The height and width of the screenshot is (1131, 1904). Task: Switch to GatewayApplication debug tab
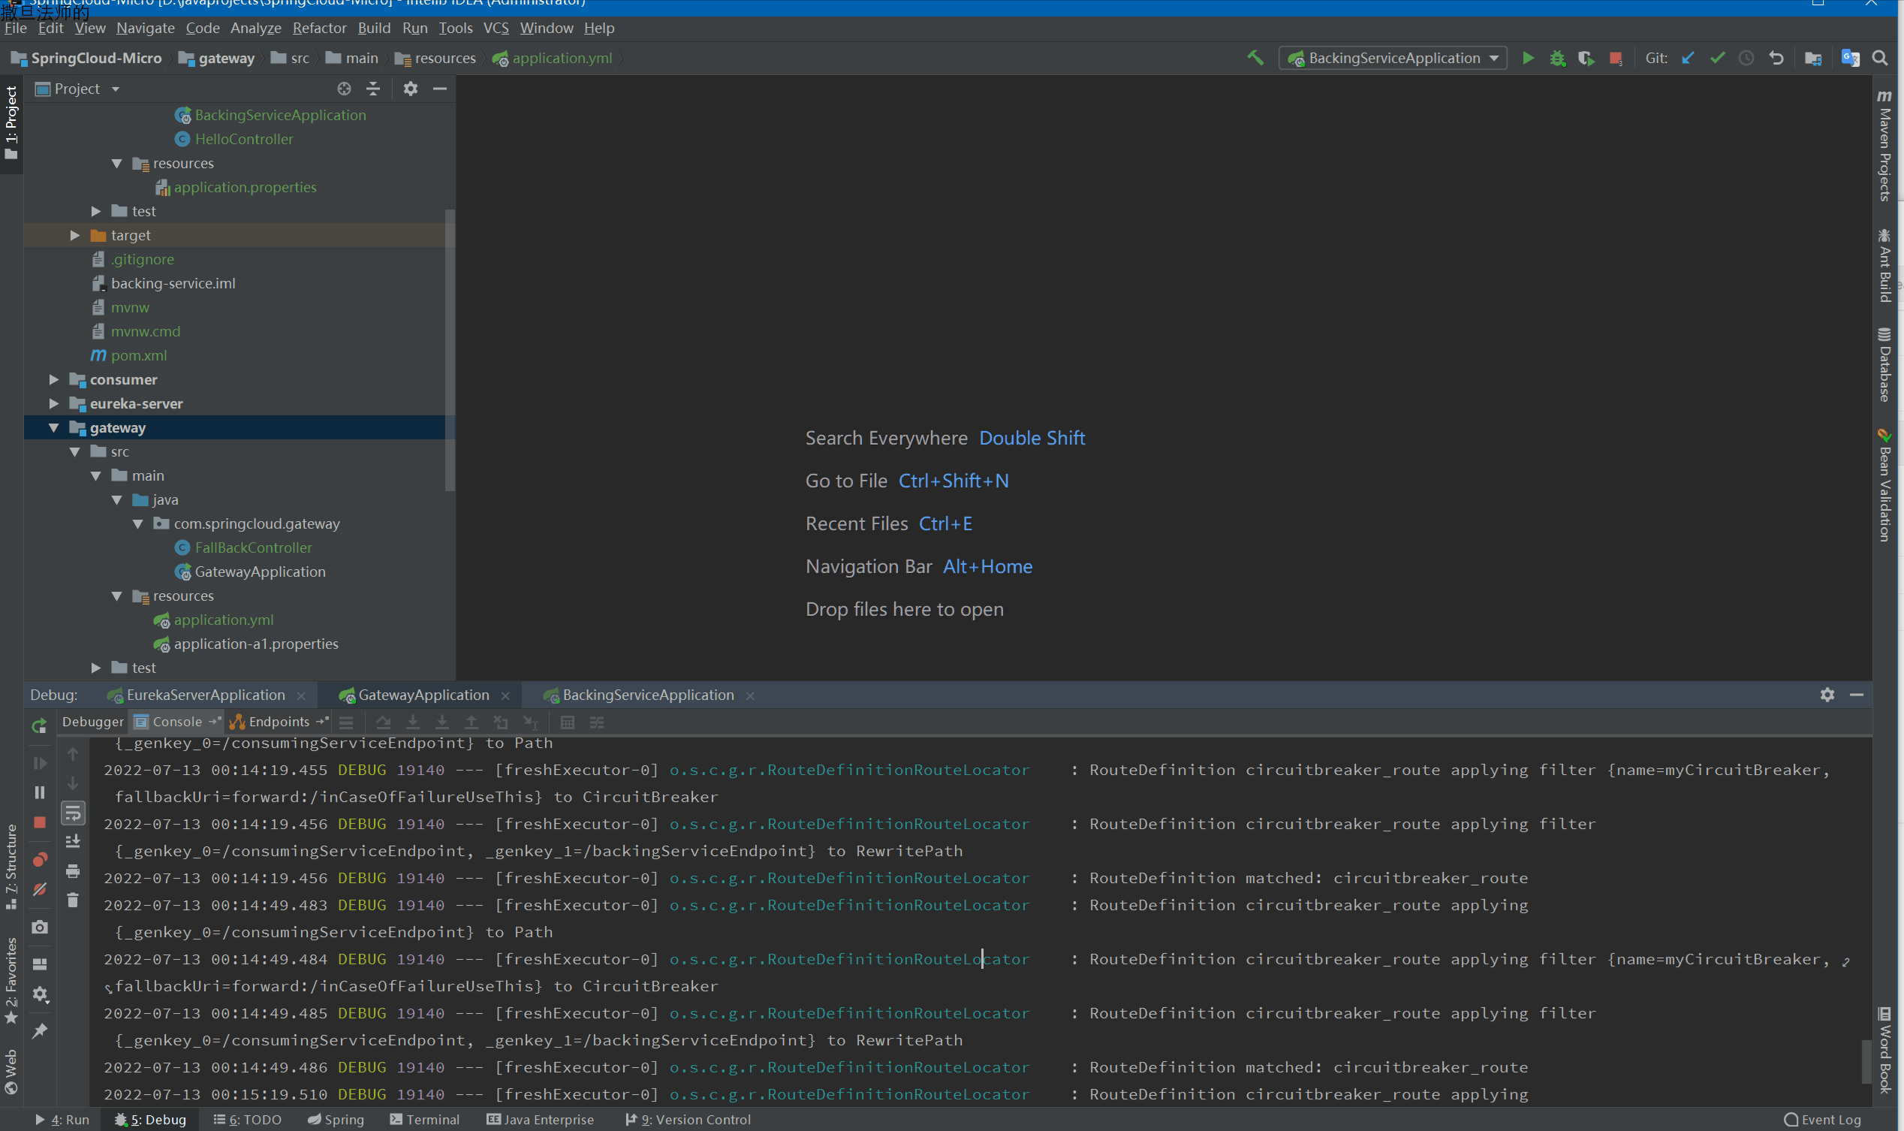(423, 695)
